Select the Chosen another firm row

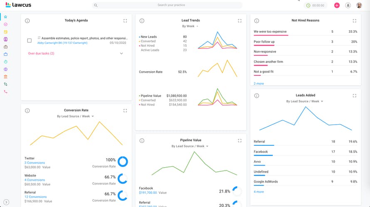click(x=305, y=62)
